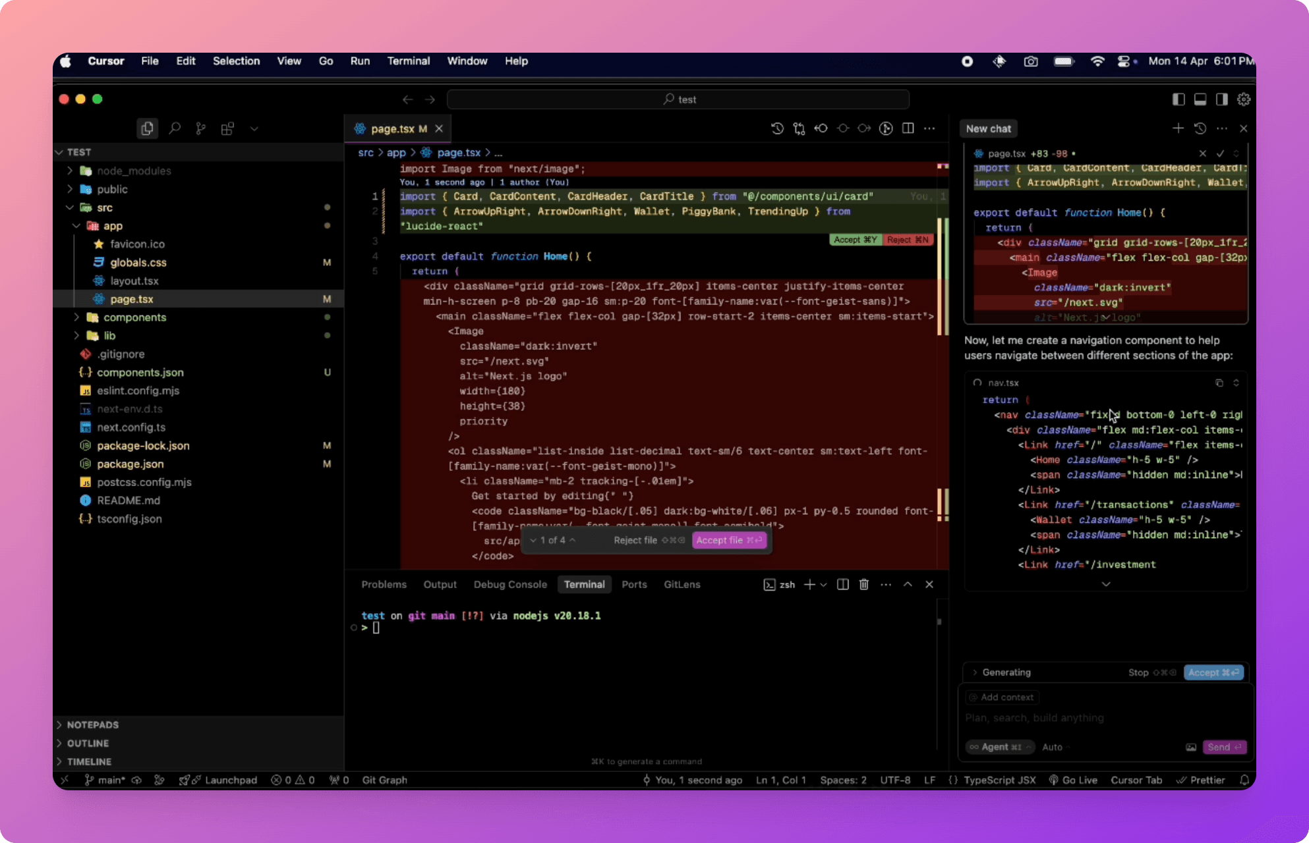Viewport: 1309px width, 843px height.
Task: Go back with the left arrow
Action: coord(407,99)
